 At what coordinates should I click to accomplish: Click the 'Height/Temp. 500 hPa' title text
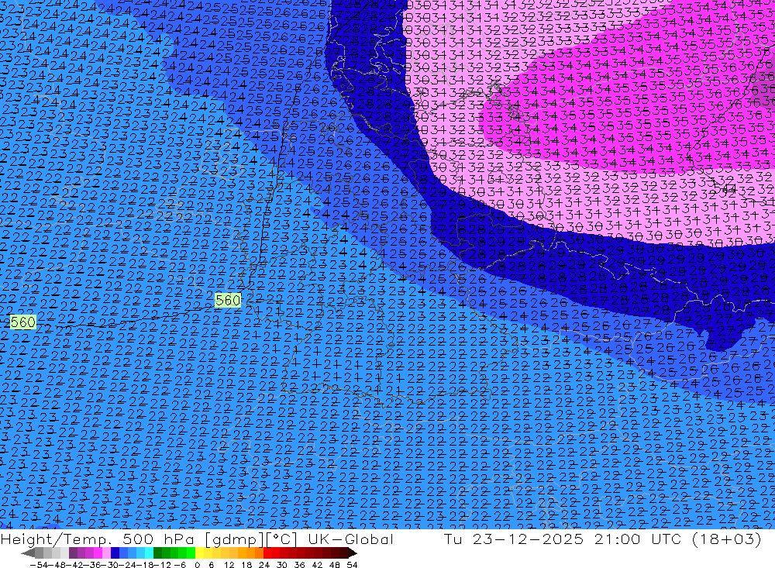pos(97,539)
